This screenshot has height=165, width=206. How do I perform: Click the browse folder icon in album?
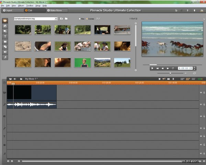[66, 19]
